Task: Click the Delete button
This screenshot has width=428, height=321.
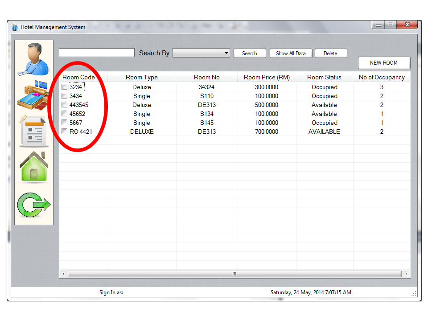Action: click(331, 53)
